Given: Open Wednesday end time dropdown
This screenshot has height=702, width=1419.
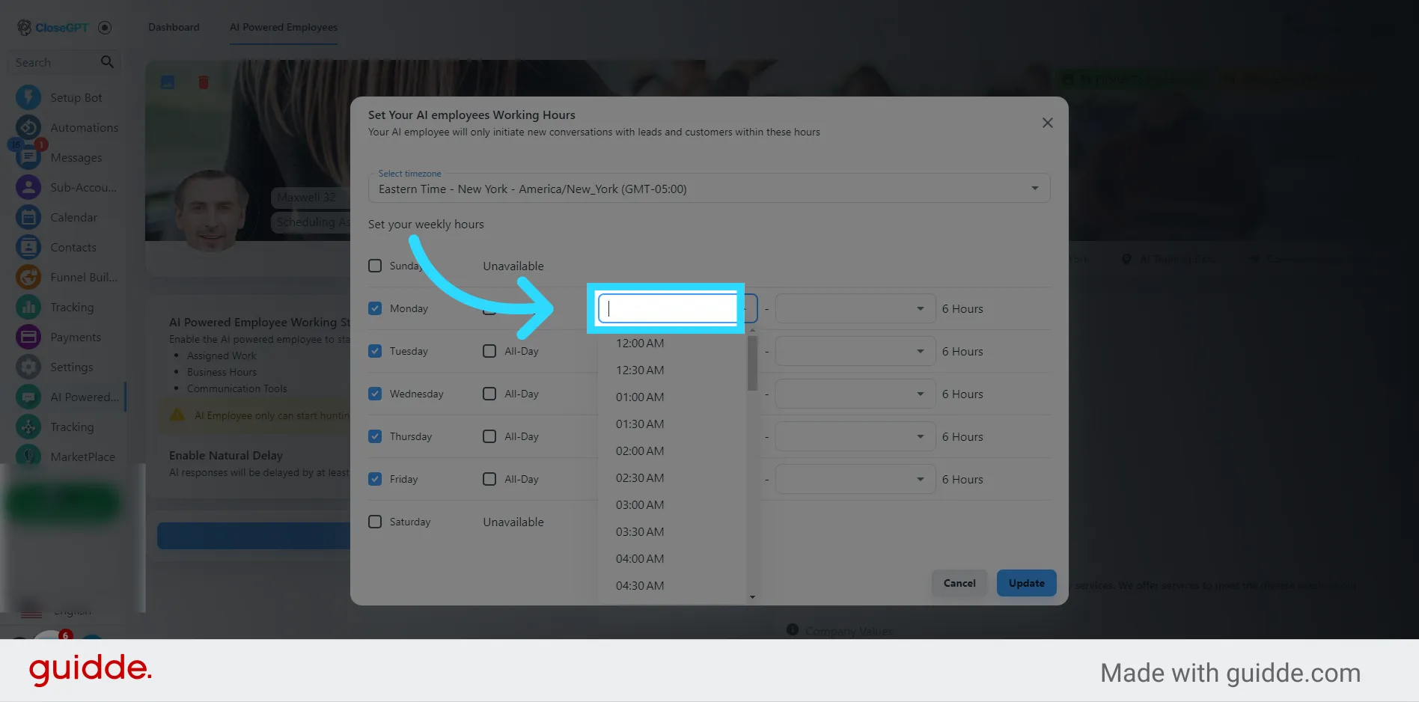Looking at the screenshot, I should point(855,394).
